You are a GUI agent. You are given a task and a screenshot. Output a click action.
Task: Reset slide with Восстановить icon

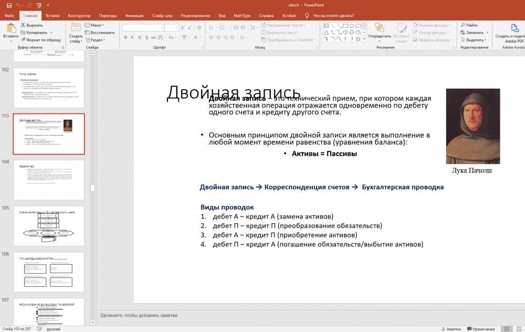click(87, 32)
